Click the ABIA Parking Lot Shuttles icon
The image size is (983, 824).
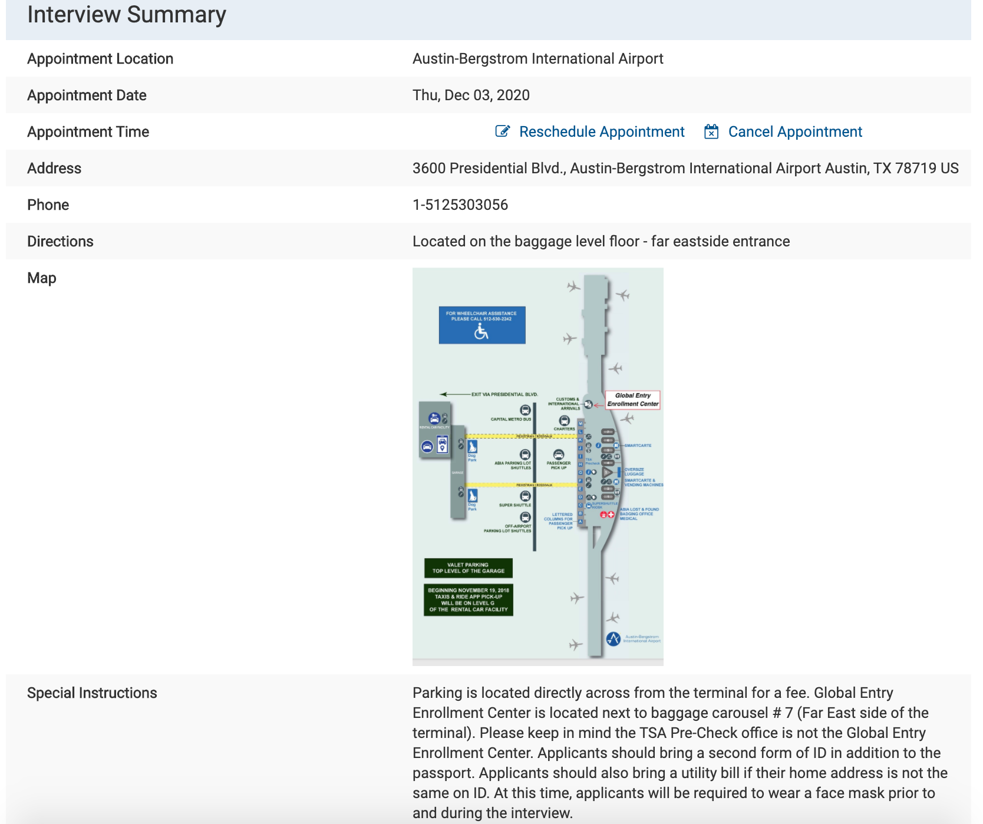click(525, 454)
